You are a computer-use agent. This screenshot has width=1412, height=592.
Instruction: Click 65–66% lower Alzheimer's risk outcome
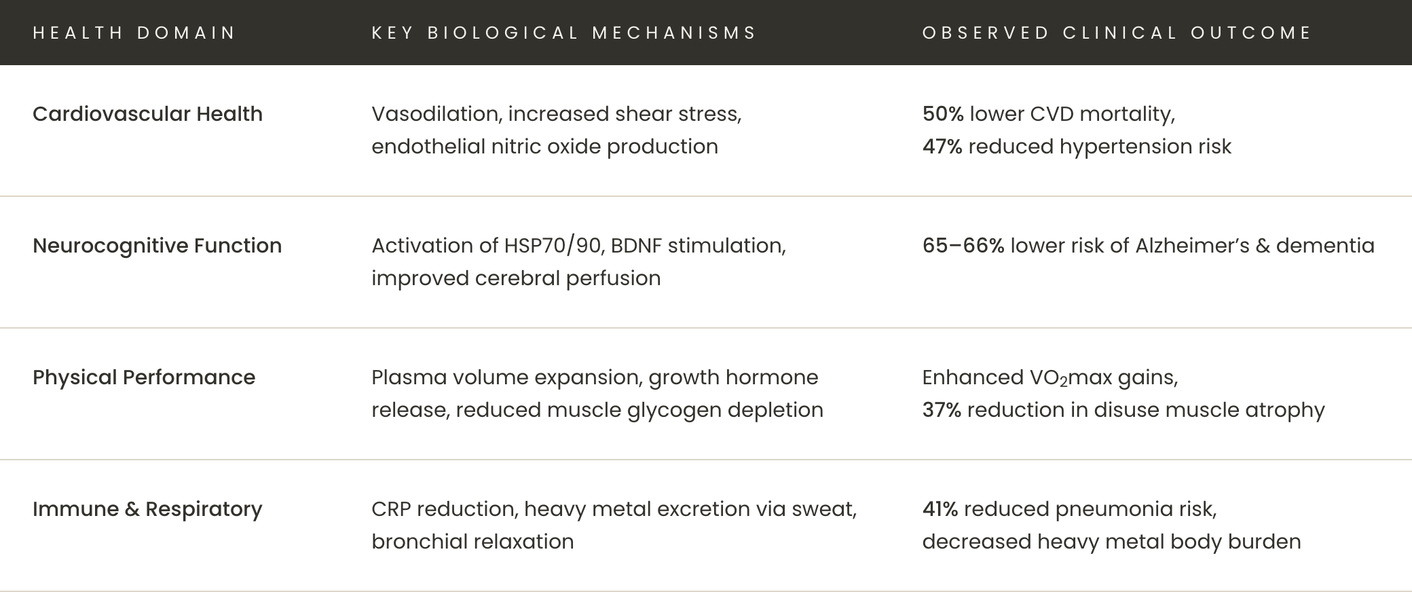point(1149,246)
